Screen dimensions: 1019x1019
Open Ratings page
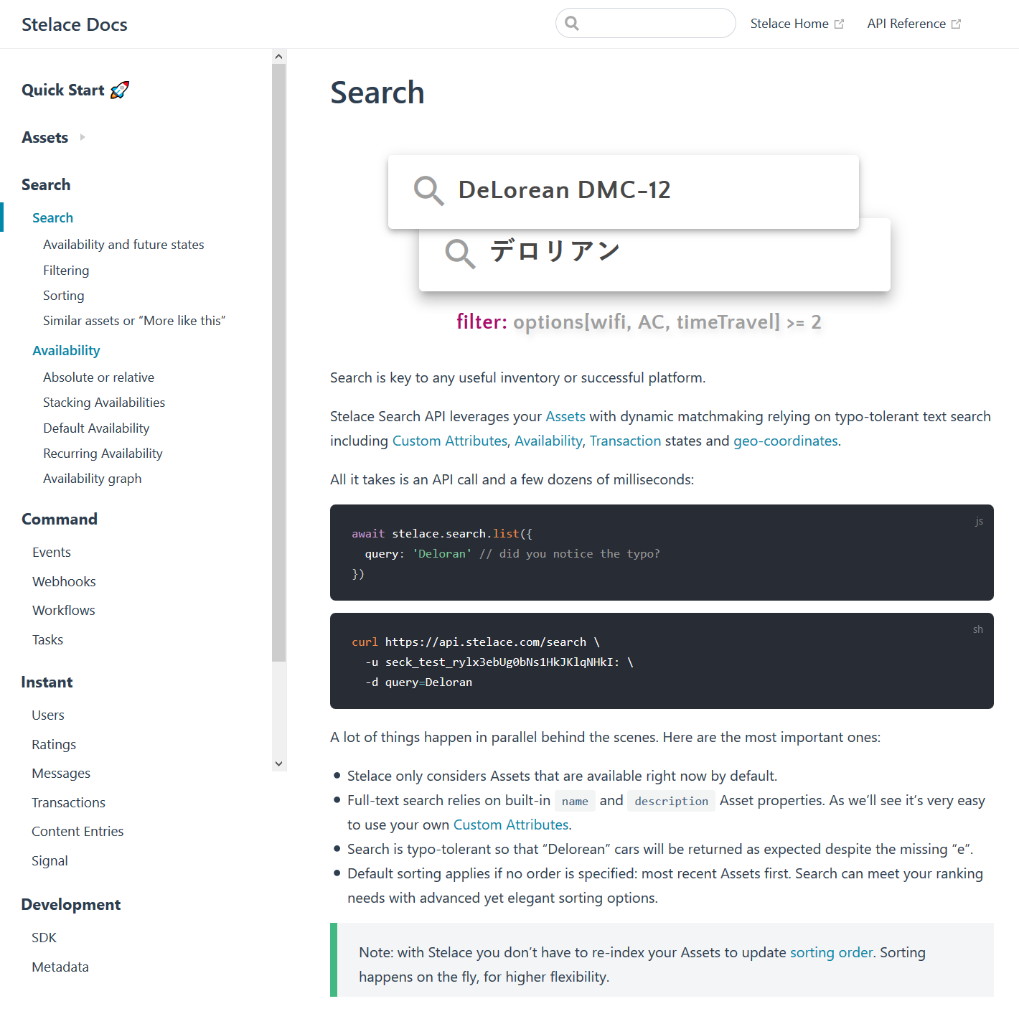point(54,745)
